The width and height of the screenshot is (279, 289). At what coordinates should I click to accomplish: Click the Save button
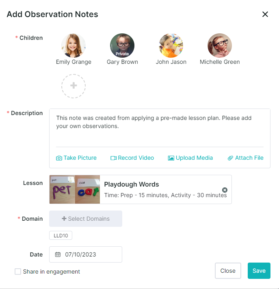[259, 271]
